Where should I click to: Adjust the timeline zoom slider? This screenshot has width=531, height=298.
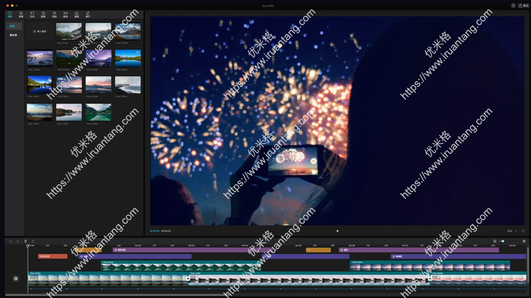click(503, 241)
